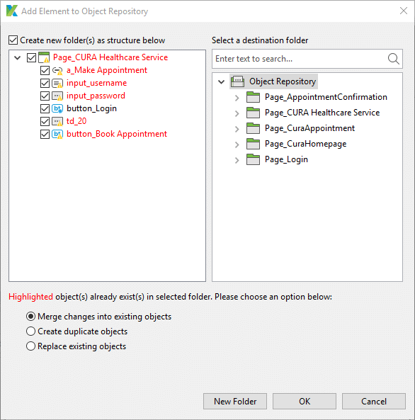Click the Page_CURA Healthcare Service folder icon in destination tree
This screenshot has height=420, width=415.
253,113
